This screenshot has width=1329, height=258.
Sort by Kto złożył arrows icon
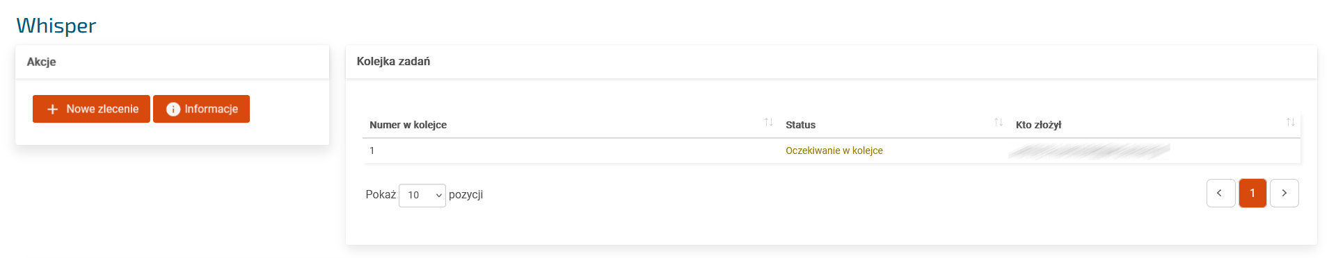(1290, 123)
